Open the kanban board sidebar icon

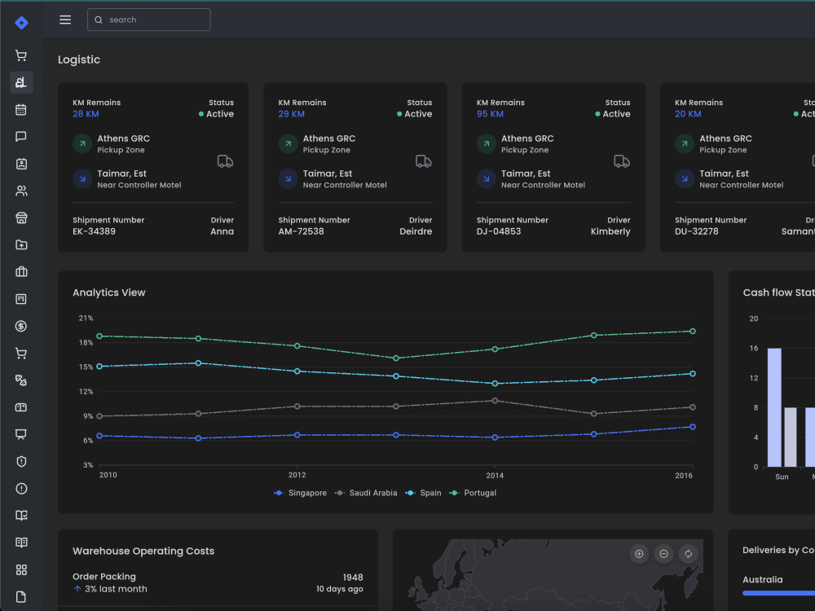click(21, 299)
